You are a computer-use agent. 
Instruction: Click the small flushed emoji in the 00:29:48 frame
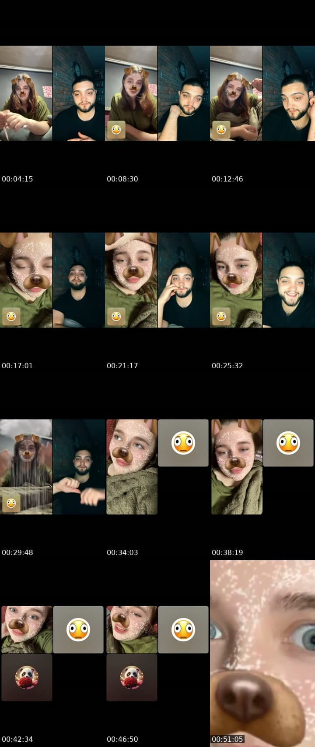(11, 504)
